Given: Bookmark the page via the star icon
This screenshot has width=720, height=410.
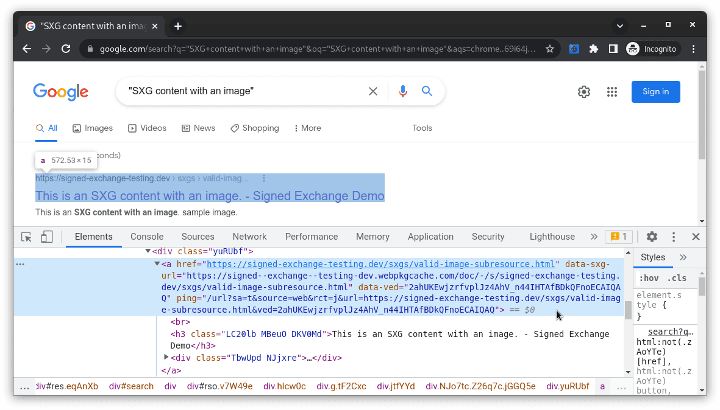Looking at the screenshot, I should point(550,49).
